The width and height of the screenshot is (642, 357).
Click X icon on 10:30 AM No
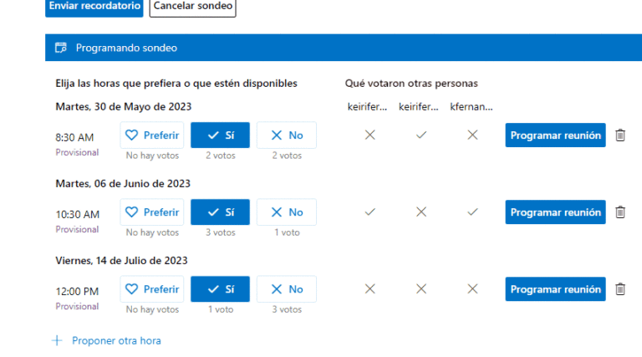click(x=277, y=212)
